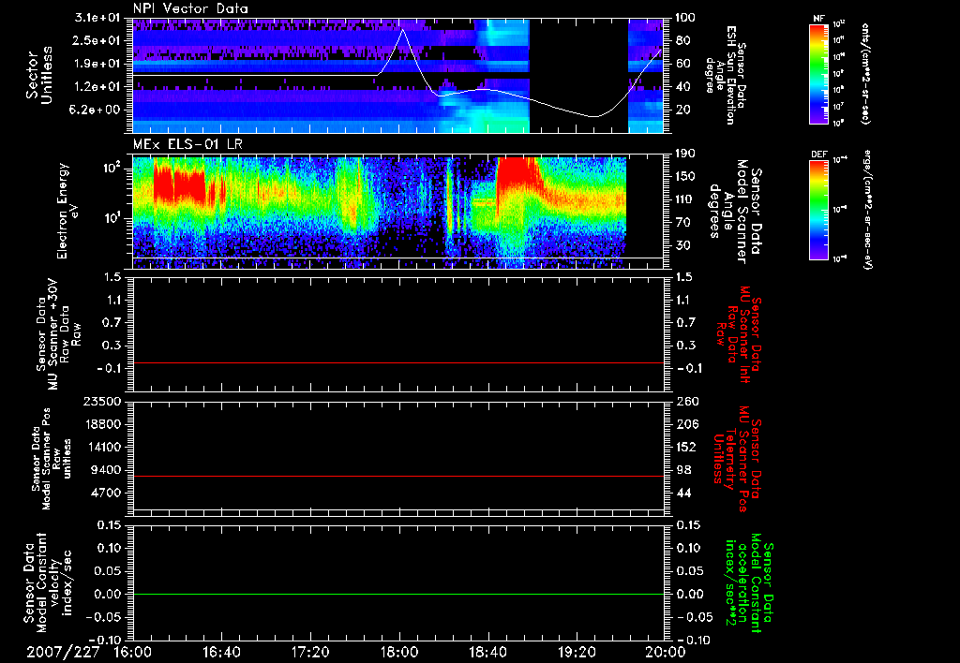Click the "Electron Energy eV" axis title
The image size is (960, 663).
tap(67, 211)
